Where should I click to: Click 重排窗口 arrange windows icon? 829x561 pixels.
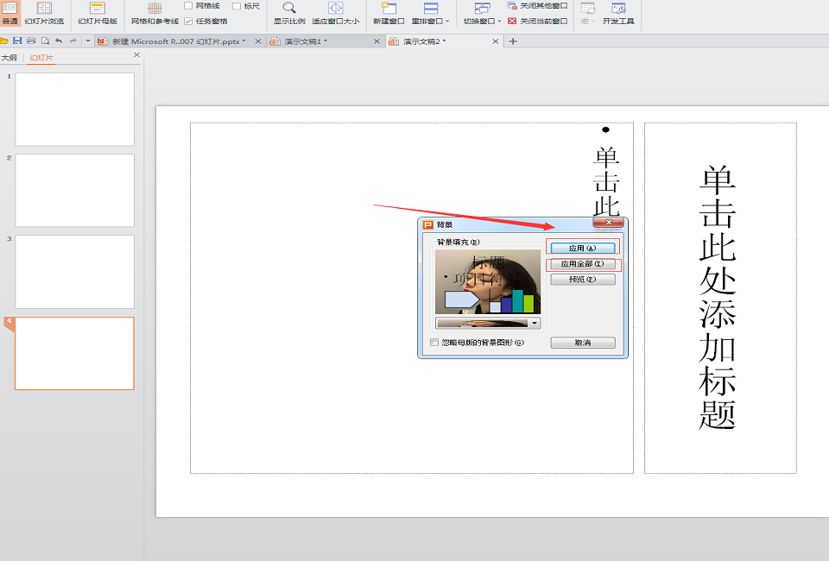pyautogui.click(x=430, y=8)
